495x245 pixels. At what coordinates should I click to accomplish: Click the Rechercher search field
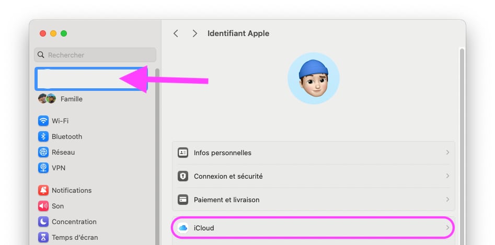tap(95, 55)
